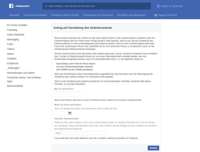Select Videos in sidebar
200x152 pixels.
coord(11,49)
